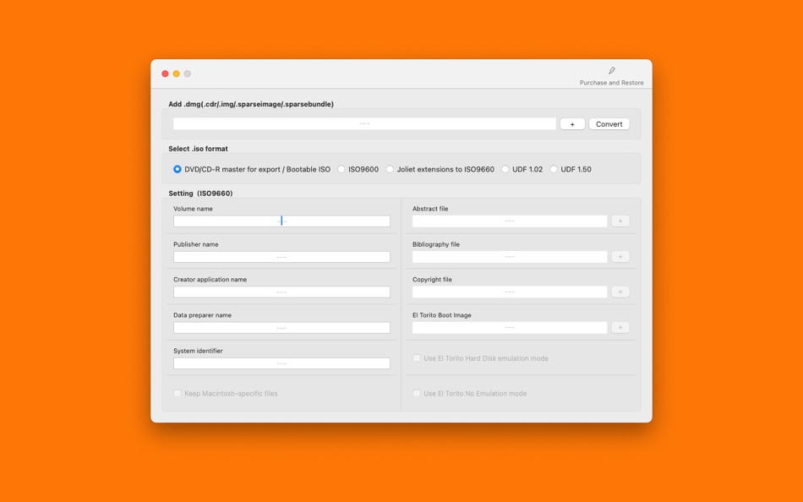This screenshot has height=502, width=803.
Task: Focus the Volume name field
Action: pyautogui.click(x=281, y=221)
